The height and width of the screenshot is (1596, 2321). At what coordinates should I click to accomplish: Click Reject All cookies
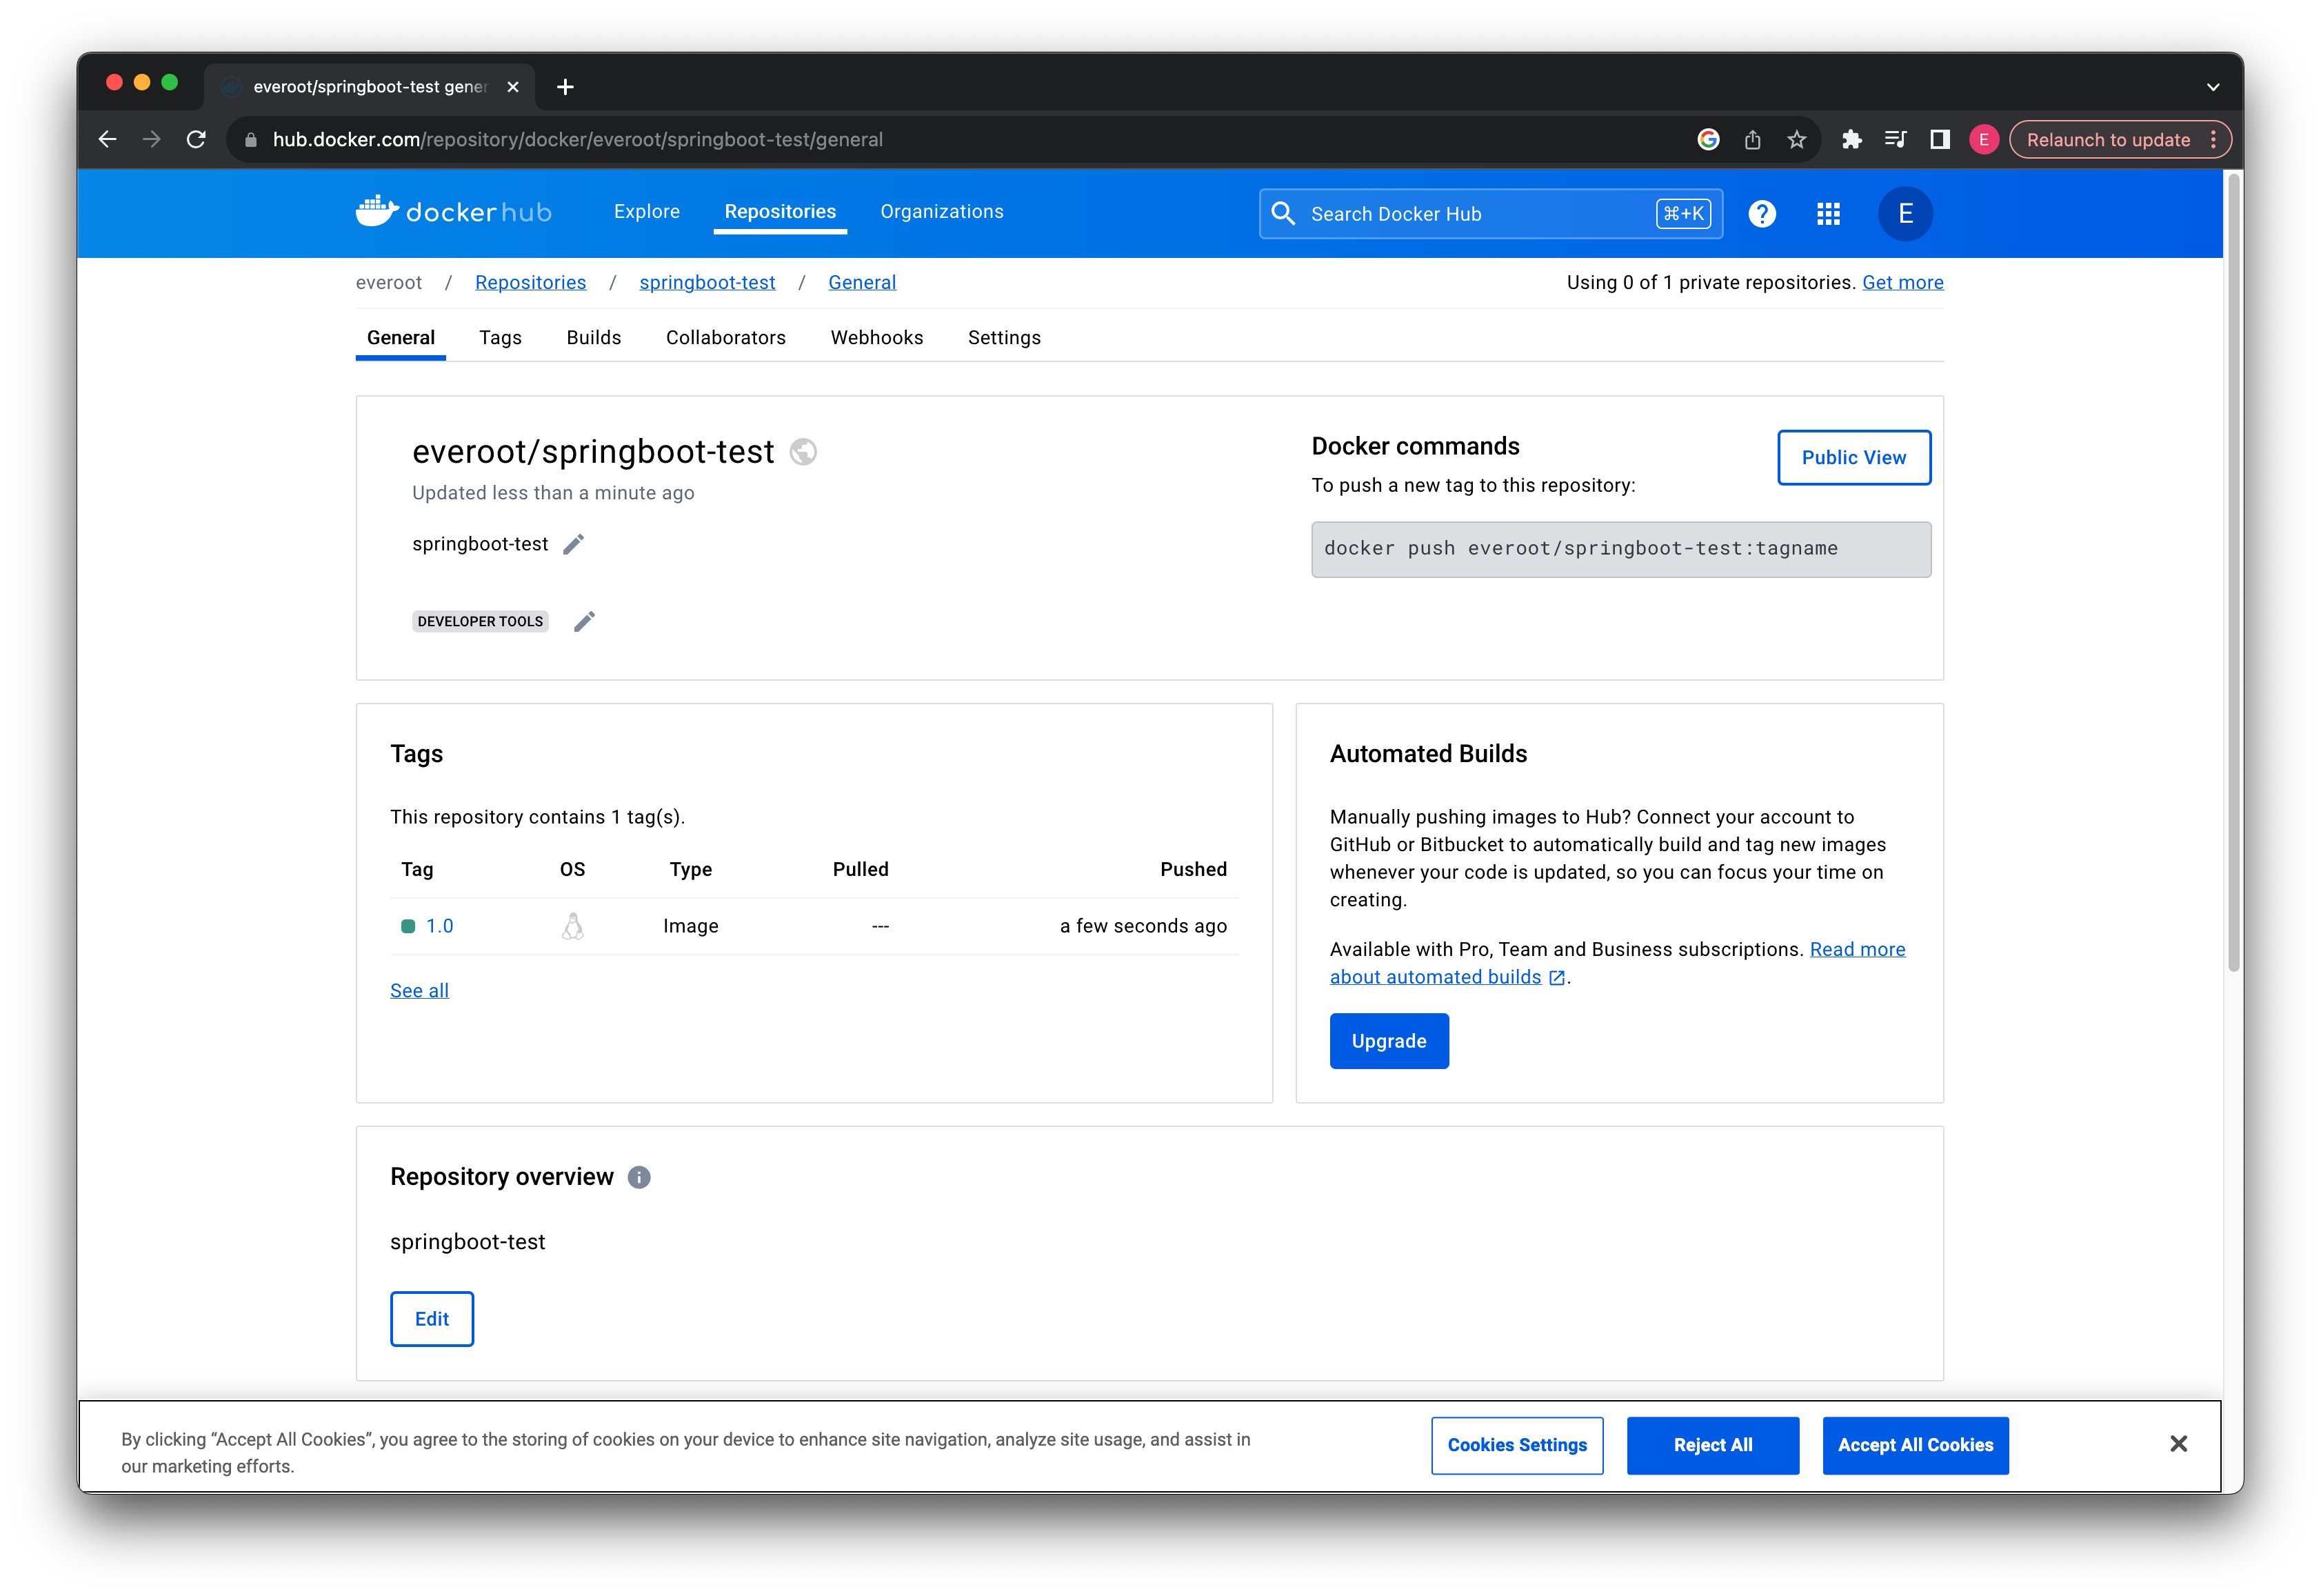coord(1712,1445)
